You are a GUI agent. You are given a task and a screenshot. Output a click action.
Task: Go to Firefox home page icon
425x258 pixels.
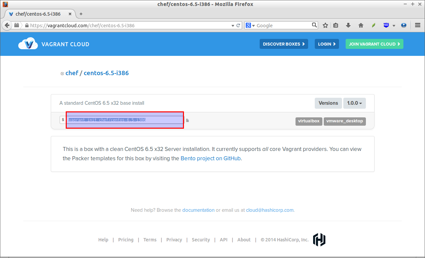click(361, 25)
